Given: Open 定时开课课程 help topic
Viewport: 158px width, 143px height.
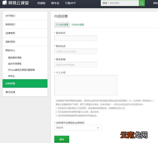Looking at the screenshot, I should [x=15, y=64].
